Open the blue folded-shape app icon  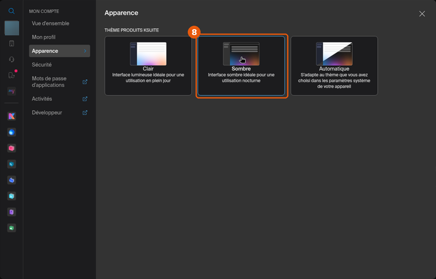point(12,180)
